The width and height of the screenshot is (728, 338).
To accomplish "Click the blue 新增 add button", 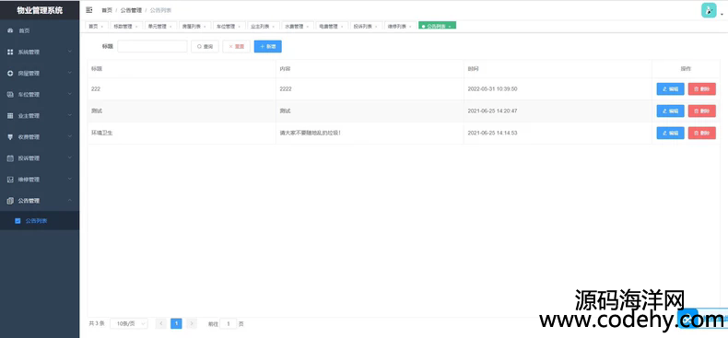I will point(268,46).
